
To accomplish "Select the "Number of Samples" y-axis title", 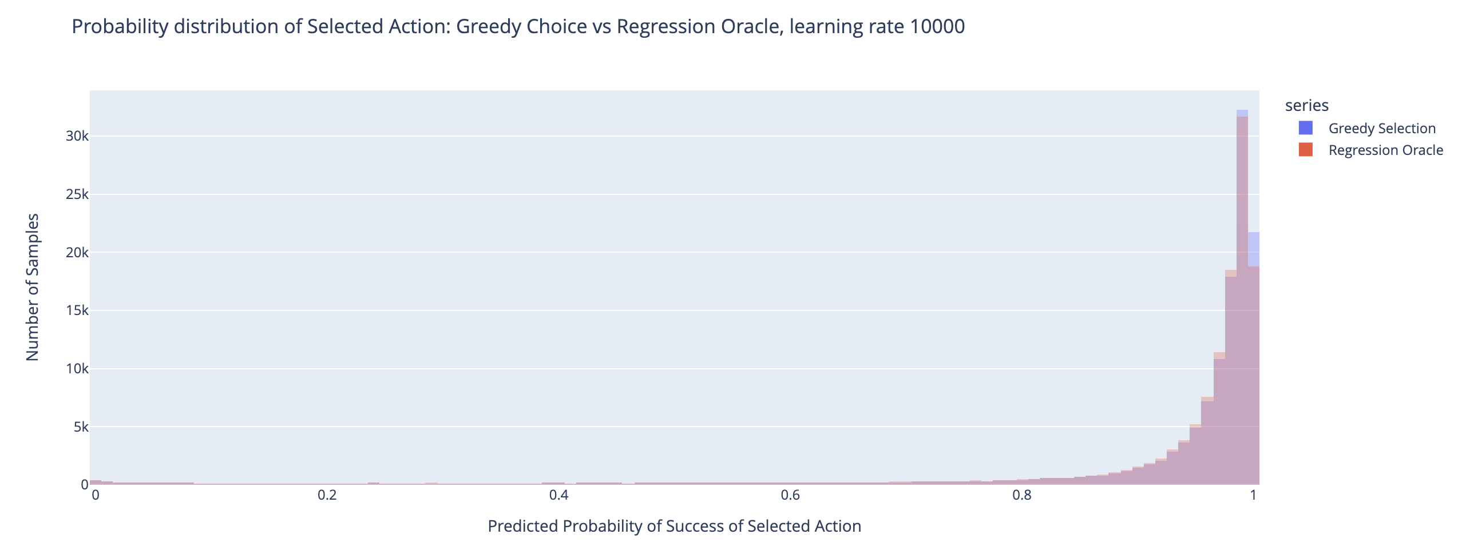I will (33, 287).
